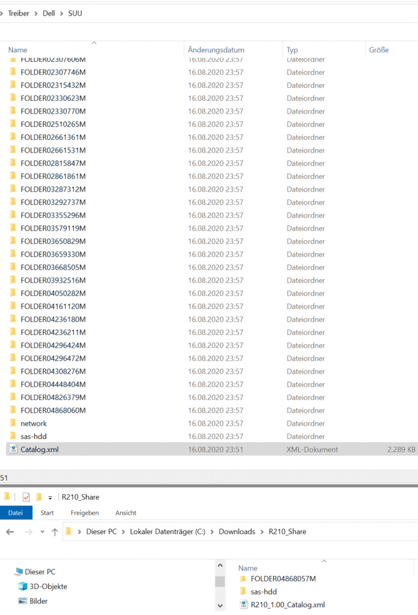Switch to the Ansicht ribbon tab
This screenshot has width=418, height=615.
pyautogui.click(x=126, y=513)
